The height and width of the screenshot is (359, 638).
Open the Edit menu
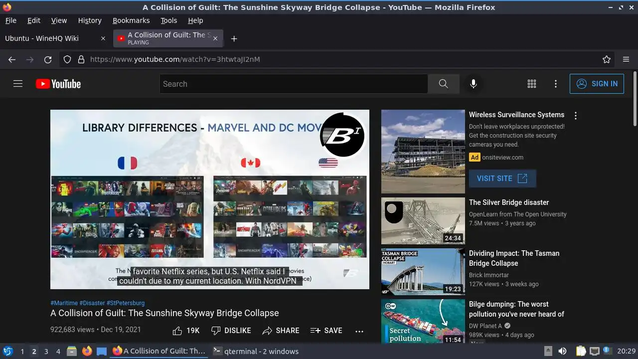[34, 20]
